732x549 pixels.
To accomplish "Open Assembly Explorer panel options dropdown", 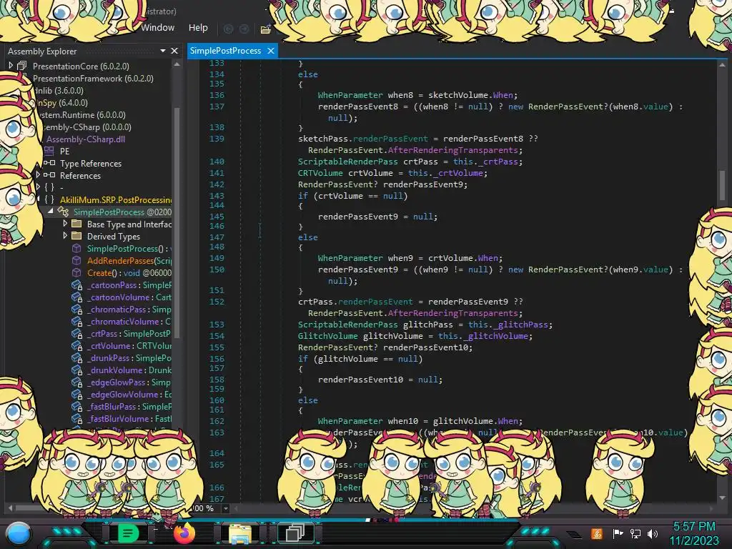I will click(x=163, y=51).
